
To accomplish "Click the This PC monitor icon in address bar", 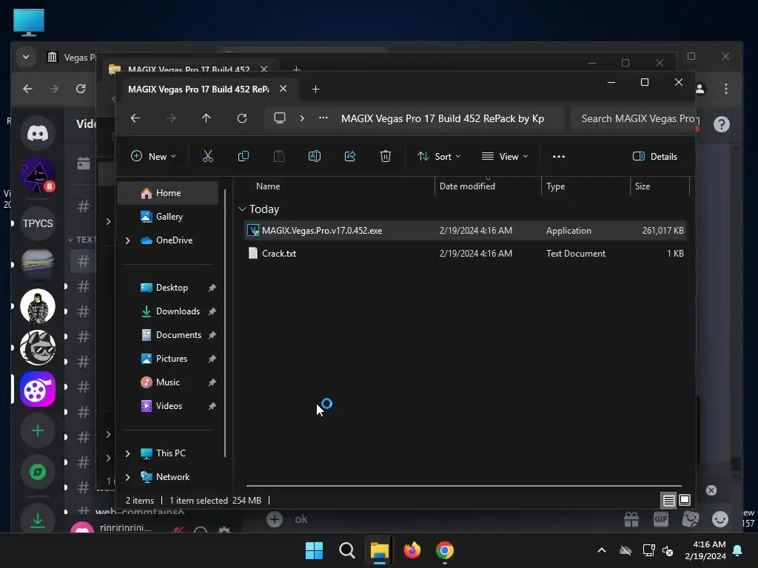I will pos(279,118).
